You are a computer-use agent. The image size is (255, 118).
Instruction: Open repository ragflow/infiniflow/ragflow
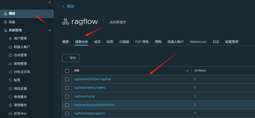click(x=92, y=79)
